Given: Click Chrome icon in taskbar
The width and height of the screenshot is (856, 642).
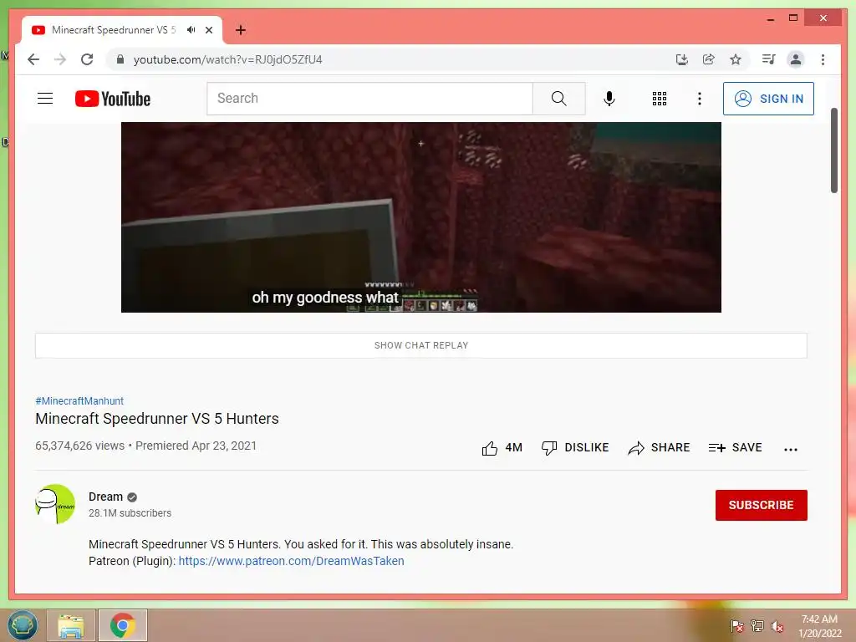Looking at the screenshot, I should pyautogui.click(x=123, y=625).
